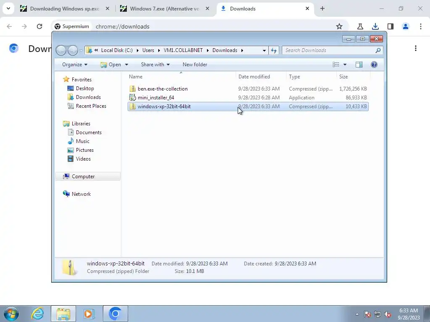This screenshot has height=322, width=430.
Task: Open Windows Explorer taskbar button
Action: click(x=63, y=314)
